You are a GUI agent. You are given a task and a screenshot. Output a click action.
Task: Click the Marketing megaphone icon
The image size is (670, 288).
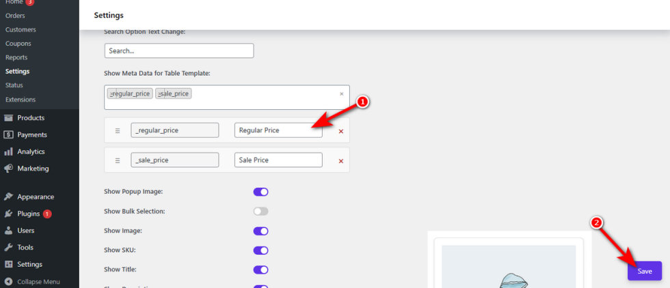[x=8, y=169]
